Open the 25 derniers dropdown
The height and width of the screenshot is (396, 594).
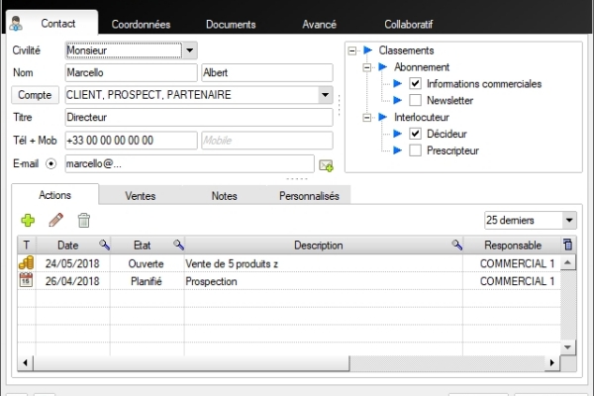pyautogui.click(x=568, y=220)
